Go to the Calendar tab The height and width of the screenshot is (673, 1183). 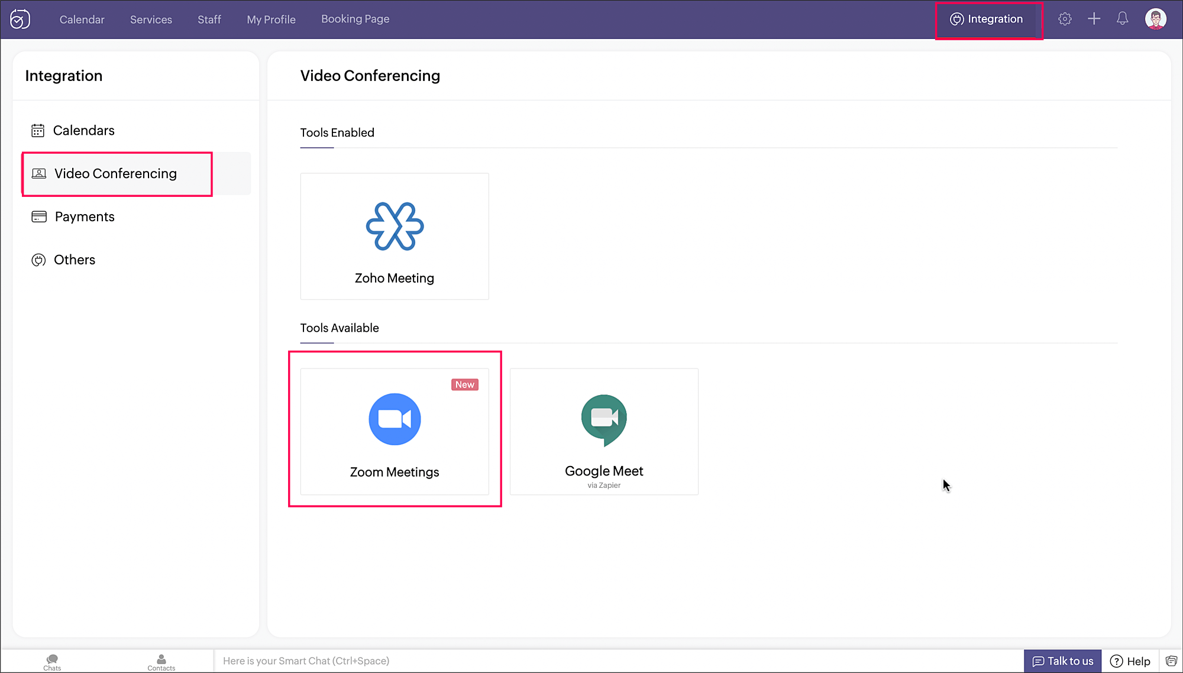[x=82, y=20]
